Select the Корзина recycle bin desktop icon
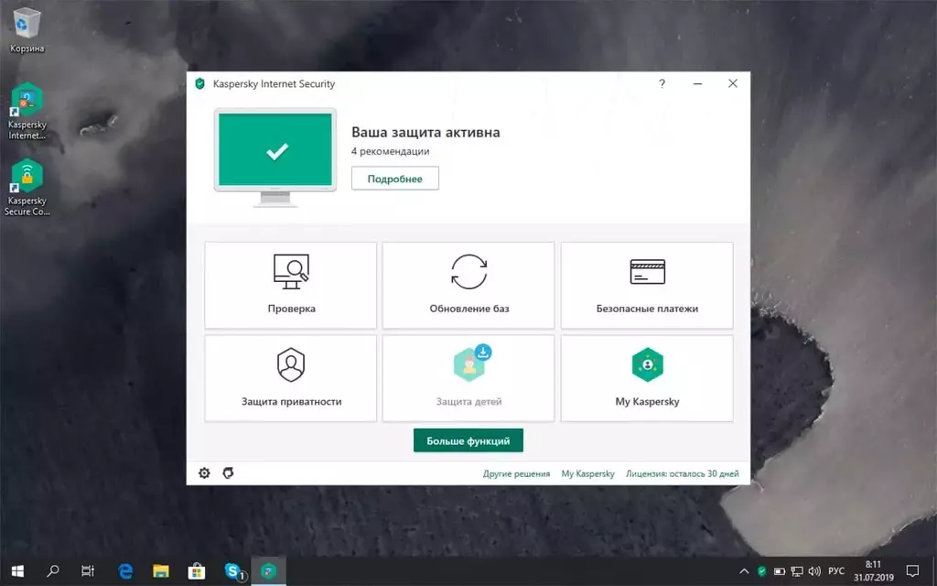This screenshot has width=937, height=586. pos(27,30)
